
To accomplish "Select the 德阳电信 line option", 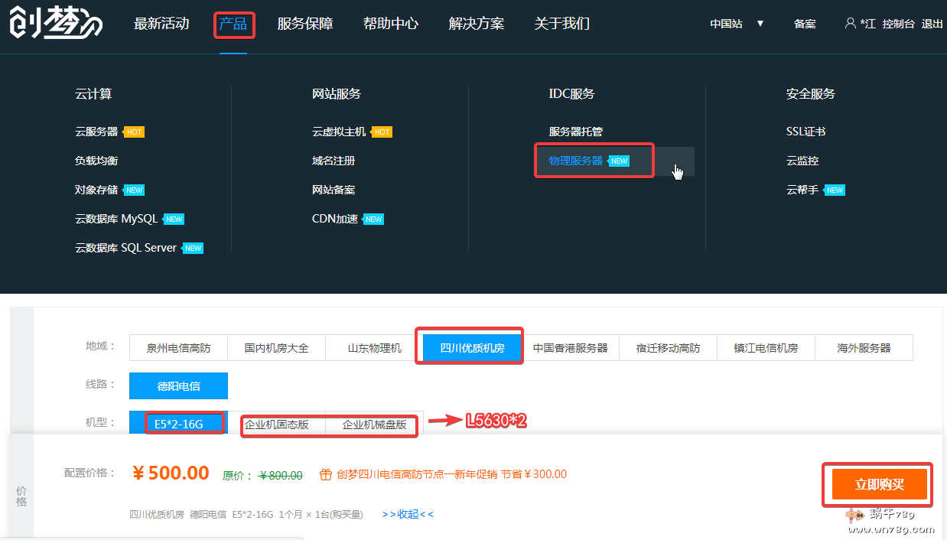I will point(178,386).
